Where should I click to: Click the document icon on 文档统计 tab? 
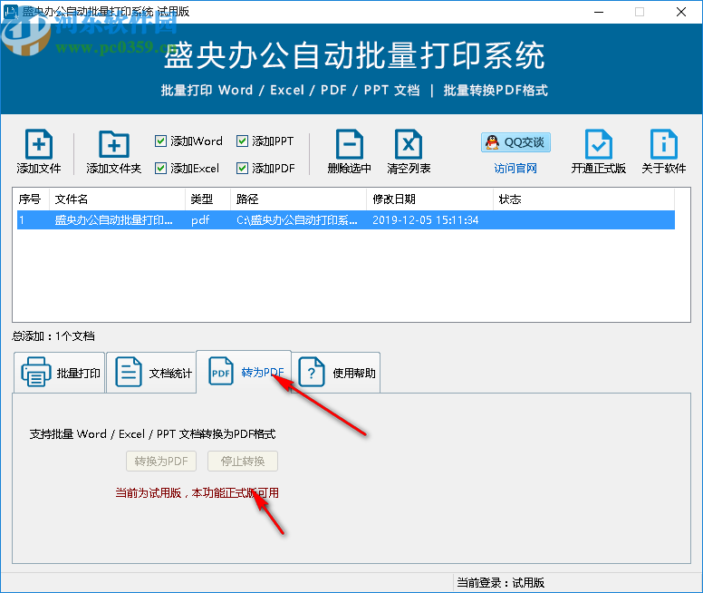click(129, 372)
